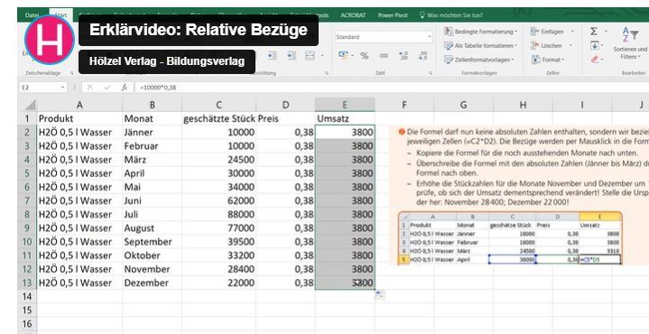Select cell containing 'September'
This screenshot has width=649, height=334.
click(x=153, y=242)
